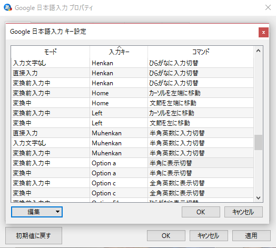This screenshot has width=276, height=248.
Task: Sort by the モード column header
Action: [x=51, y=52]
